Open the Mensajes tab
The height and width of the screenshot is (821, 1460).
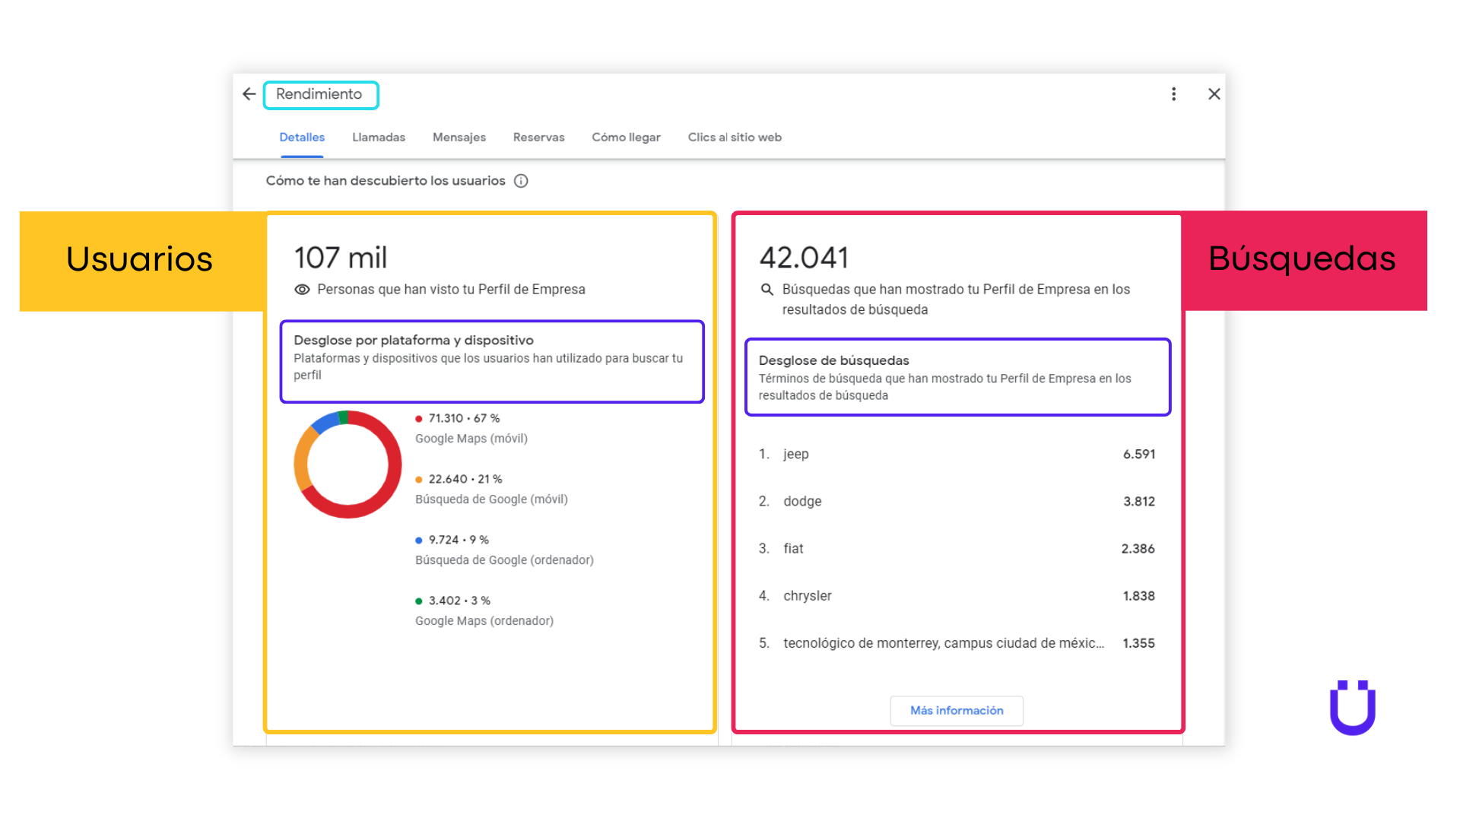tap(459, 137)
